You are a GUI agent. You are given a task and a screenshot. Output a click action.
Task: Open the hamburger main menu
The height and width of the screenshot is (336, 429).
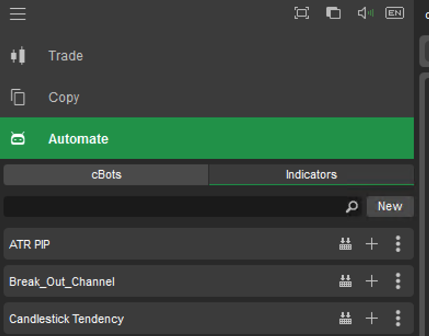click(x=18, y=14)
